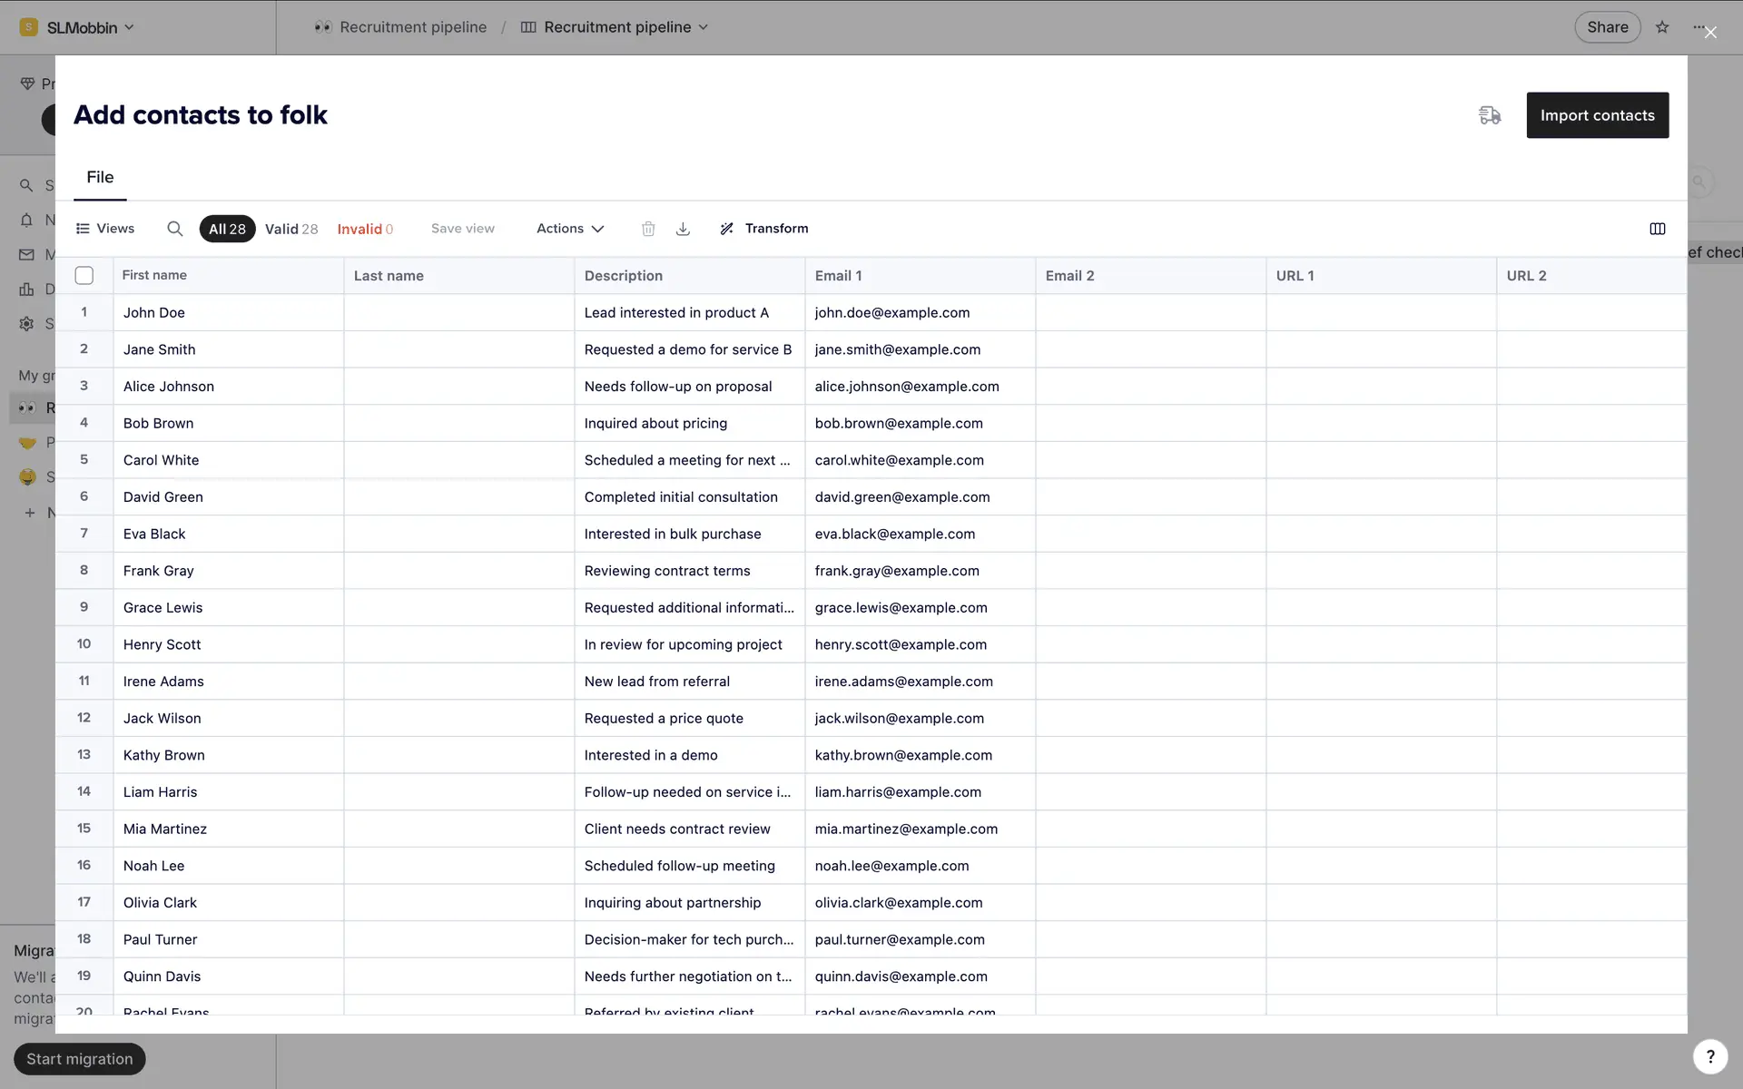1743x1089 pixels.
Task: Expand the Actions dropdown
Action: click(x=569, y=229)
